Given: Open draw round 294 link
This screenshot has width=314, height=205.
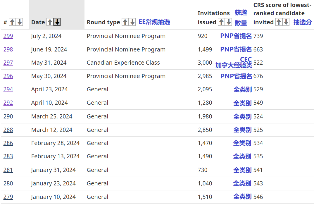Looking at the screenshot, I should coord(8,89).
